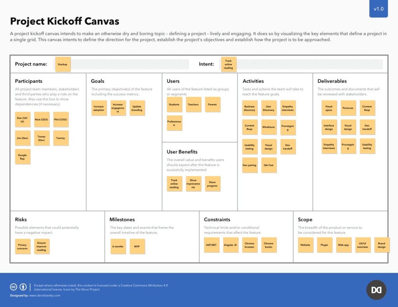Click the attribution person icon in footer

(23, 287)
